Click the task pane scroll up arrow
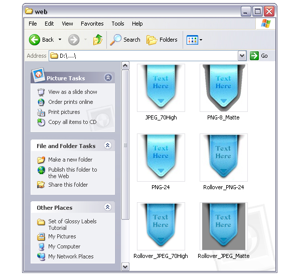The height and width of the screenshot is (276, 301). click(x=125, y=66)
